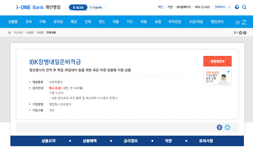Viewport: 253px width, 153px height.
Task: Go to 개인뱅킹 breadcrumb
Action: 18,32
